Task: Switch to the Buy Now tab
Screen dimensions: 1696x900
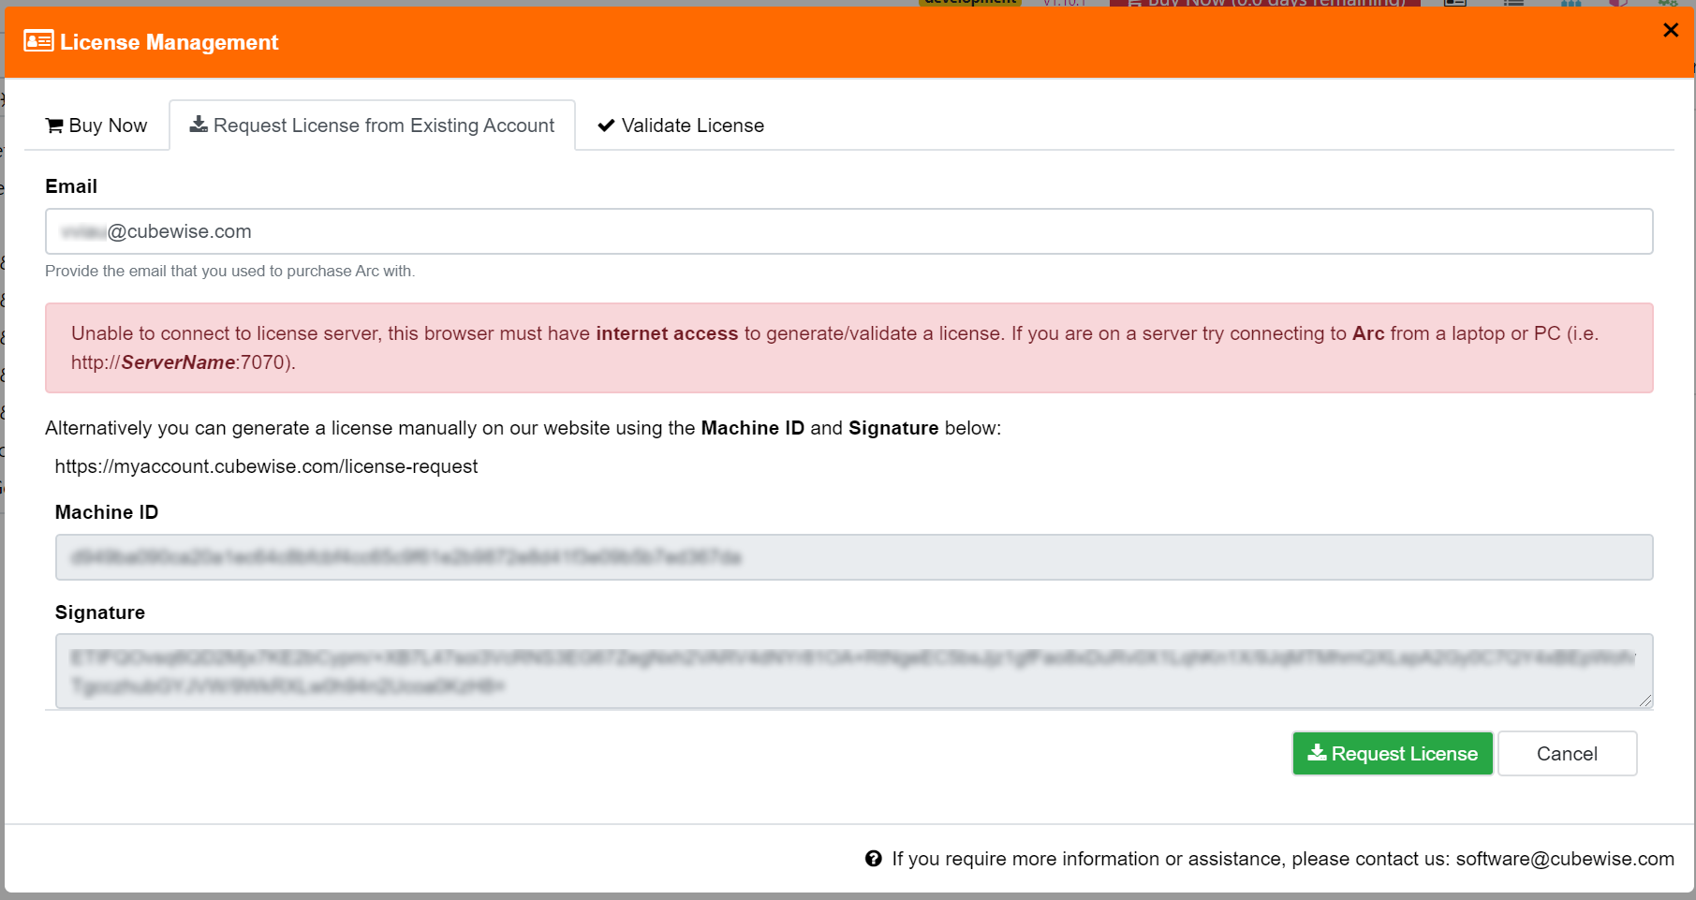Action: coord(96,125)
